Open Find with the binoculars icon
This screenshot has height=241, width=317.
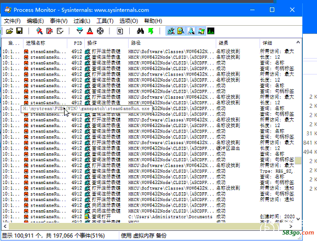click(140, 31)
